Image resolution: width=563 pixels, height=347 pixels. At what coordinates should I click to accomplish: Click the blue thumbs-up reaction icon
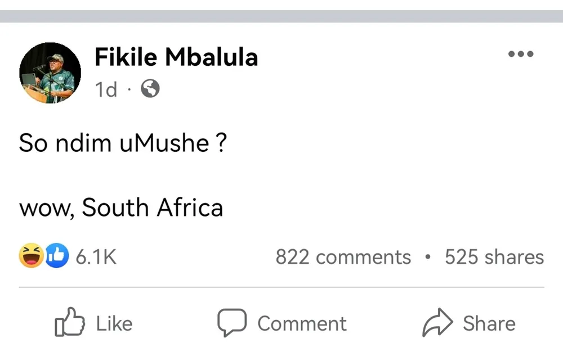coord(56,256)
